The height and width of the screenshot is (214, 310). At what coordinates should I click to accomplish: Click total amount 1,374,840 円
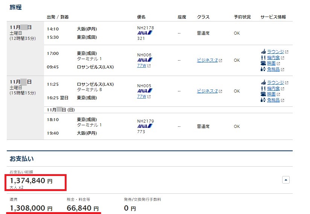[x=31, y=181]
